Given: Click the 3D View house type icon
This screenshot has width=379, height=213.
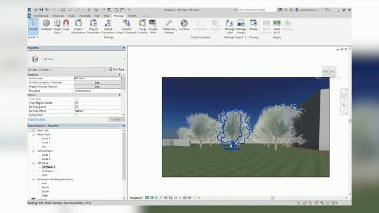Looking at the screenshot, I should click(x=35, y=59).
